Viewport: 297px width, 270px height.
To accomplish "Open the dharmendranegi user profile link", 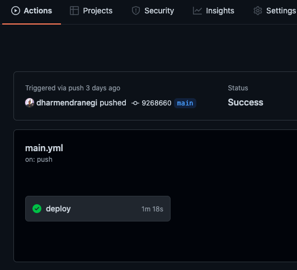I will [x=67, y=103].
